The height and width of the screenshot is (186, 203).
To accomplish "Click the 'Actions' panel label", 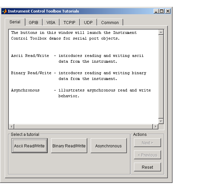I will point(140,135).
